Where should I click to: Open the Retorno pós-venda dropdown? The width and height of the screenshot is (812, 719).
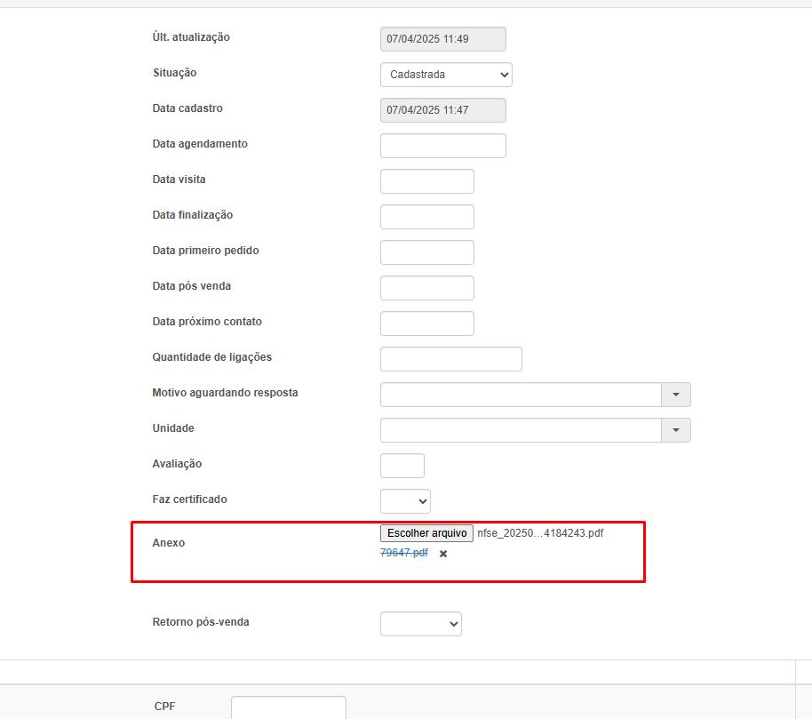tap(420, 624)
